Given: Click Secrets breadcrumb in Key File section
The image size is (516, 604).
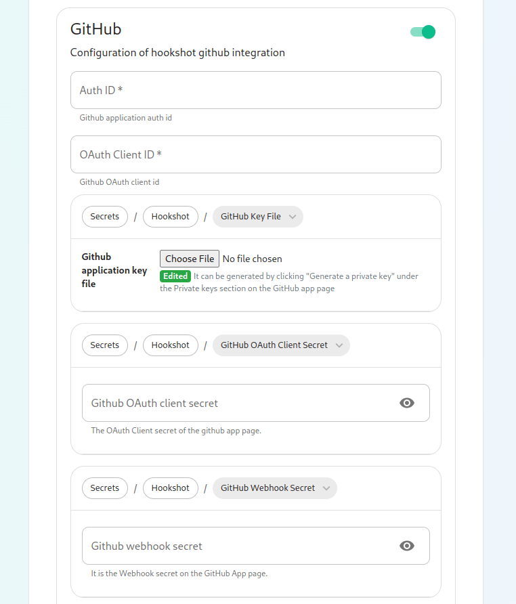Looking at the screenshot, I should [105, 217].
